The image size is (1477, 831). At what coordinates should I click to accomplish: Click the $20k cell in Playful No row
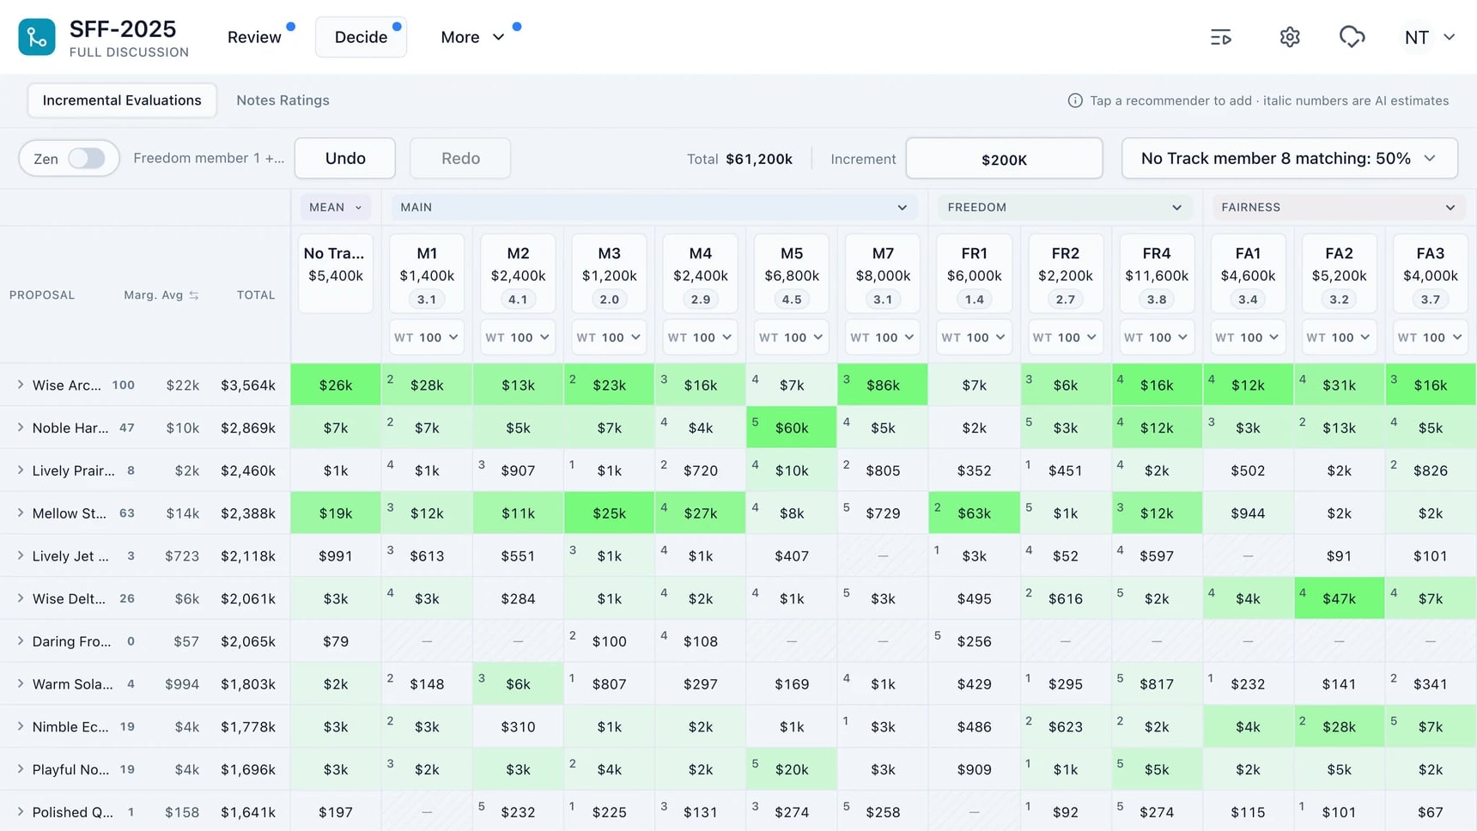click(791, 770)
